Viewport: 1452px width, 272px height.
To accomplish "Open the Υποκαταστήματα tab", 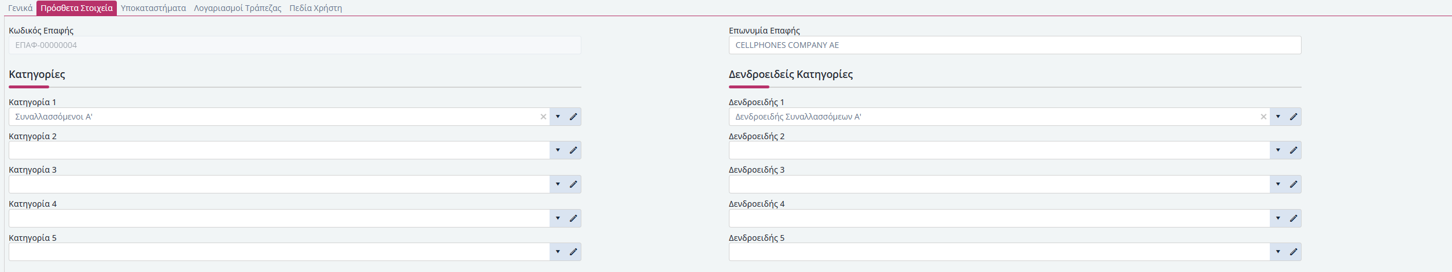I will [153, 8].
